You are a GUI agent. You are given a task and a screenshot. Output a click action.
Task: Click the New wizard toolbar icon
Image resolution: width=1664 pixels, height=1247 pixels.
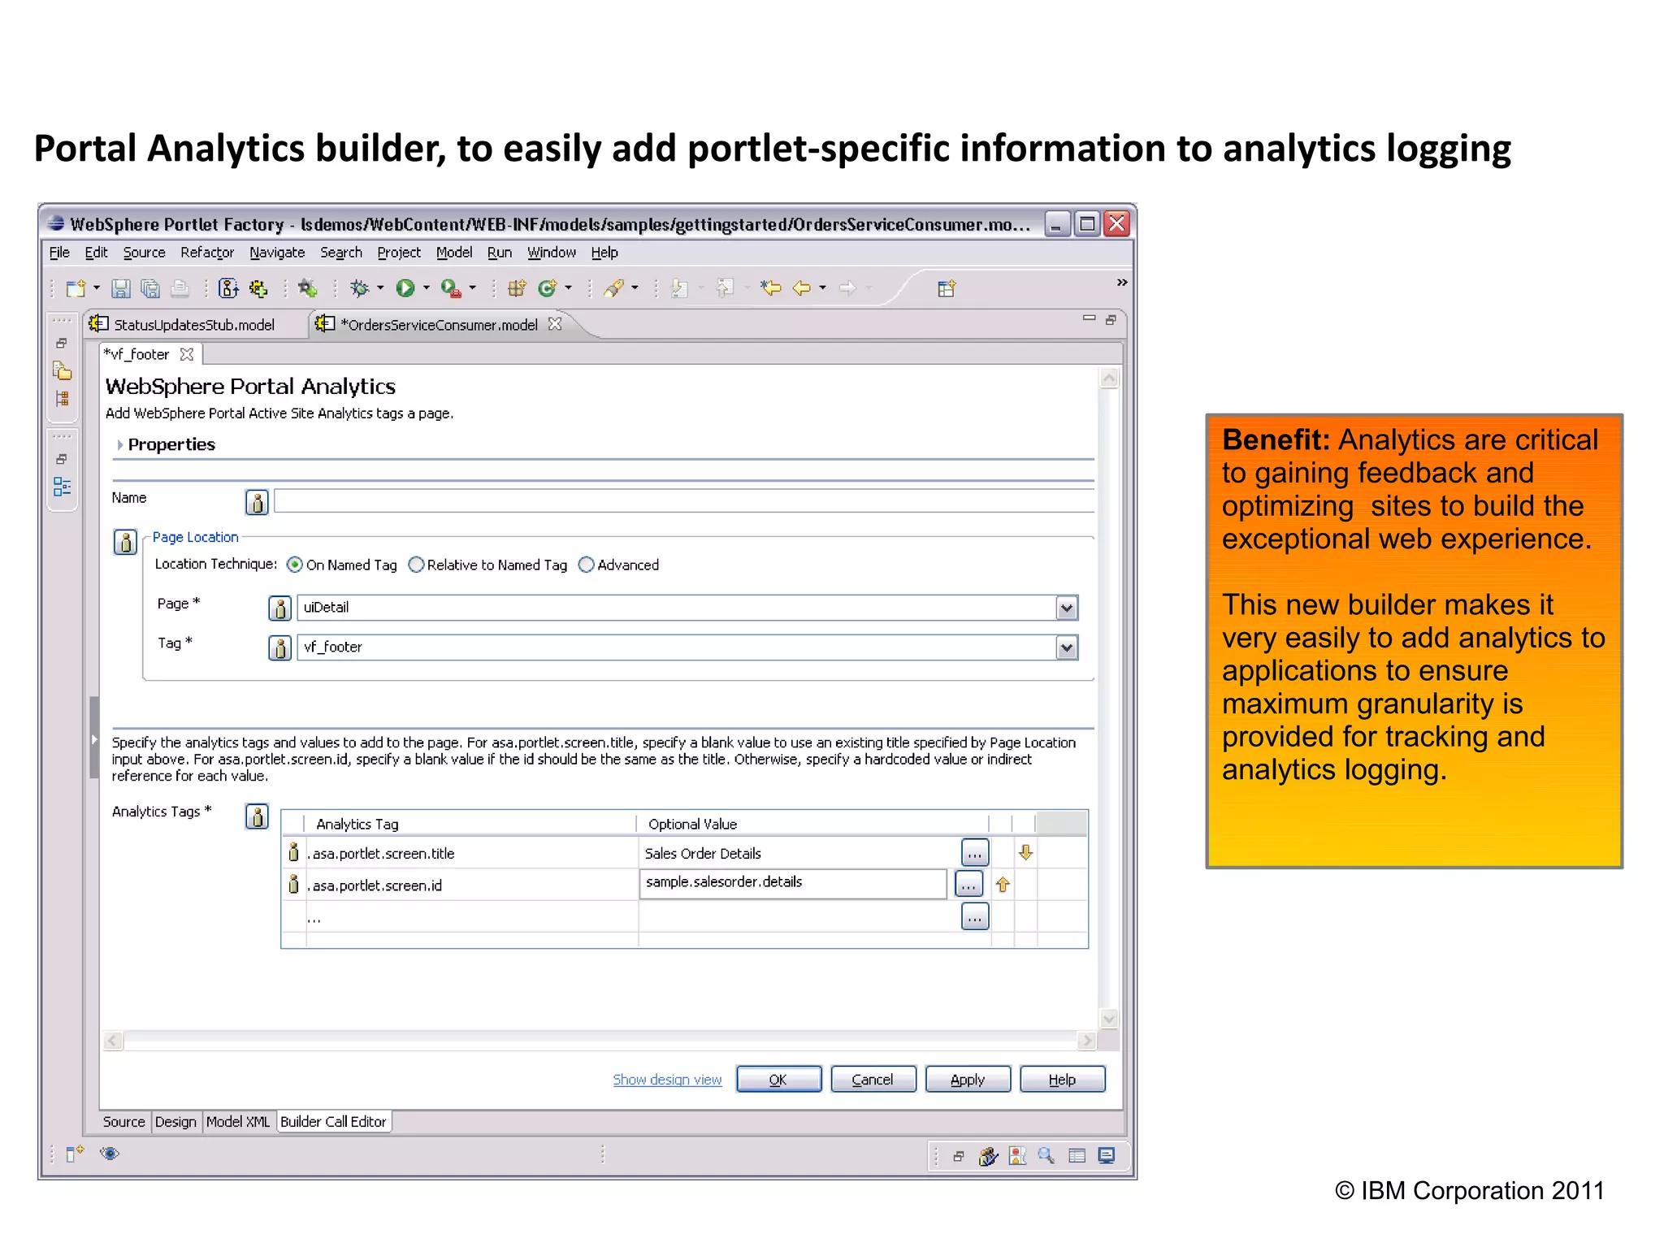coord(76,288)
